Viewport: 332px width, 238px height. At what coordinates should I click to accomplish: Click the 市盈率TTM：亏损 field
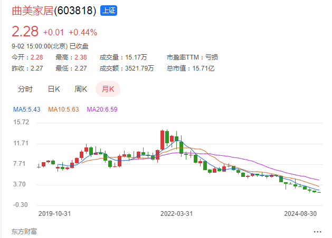coord(193,57)
